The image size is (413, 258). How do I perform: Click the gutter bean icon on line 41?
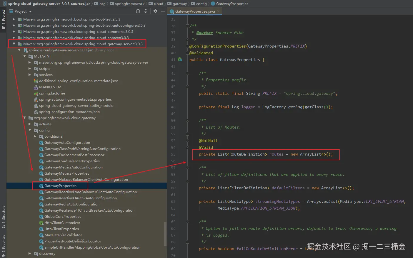tap(180, 60)
